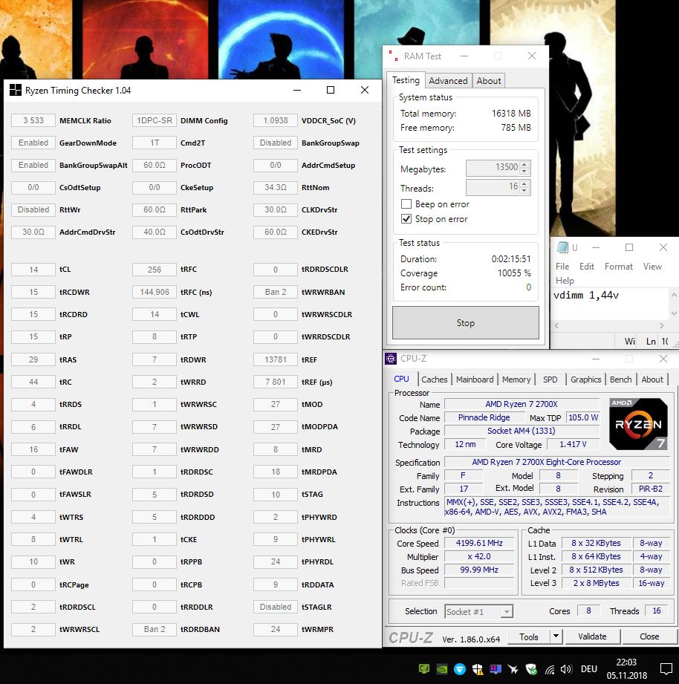This screenshot has height=684, width=679.
Task: Select the Testing tab in RAM Test
Action: tap(406, 79)
